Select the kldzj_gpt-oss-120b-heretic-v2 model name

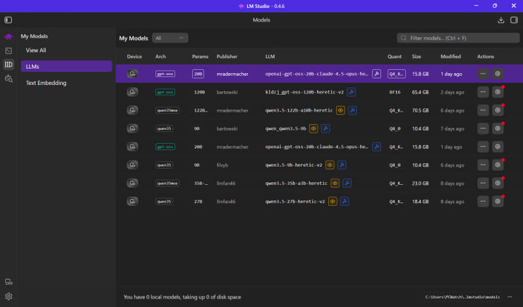click(304, 92)
